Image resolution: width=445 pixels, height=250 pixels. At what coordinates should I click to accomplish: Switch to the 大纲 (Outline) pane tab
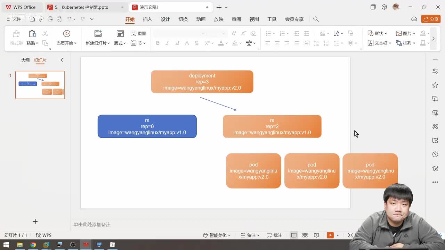(x=25, y=60)
